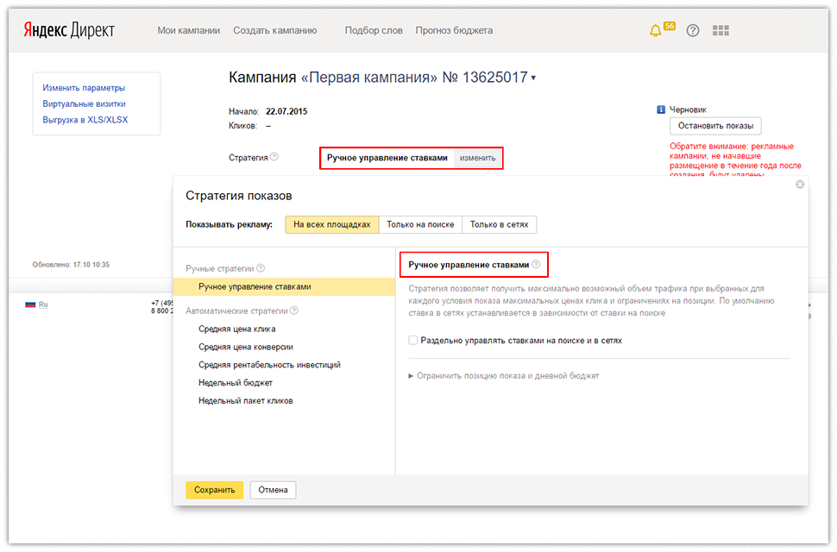Click the Автоматические стратегии group label
Image resolution: width=837 pixels, height=552 pixels.
(x=236, y=310)
